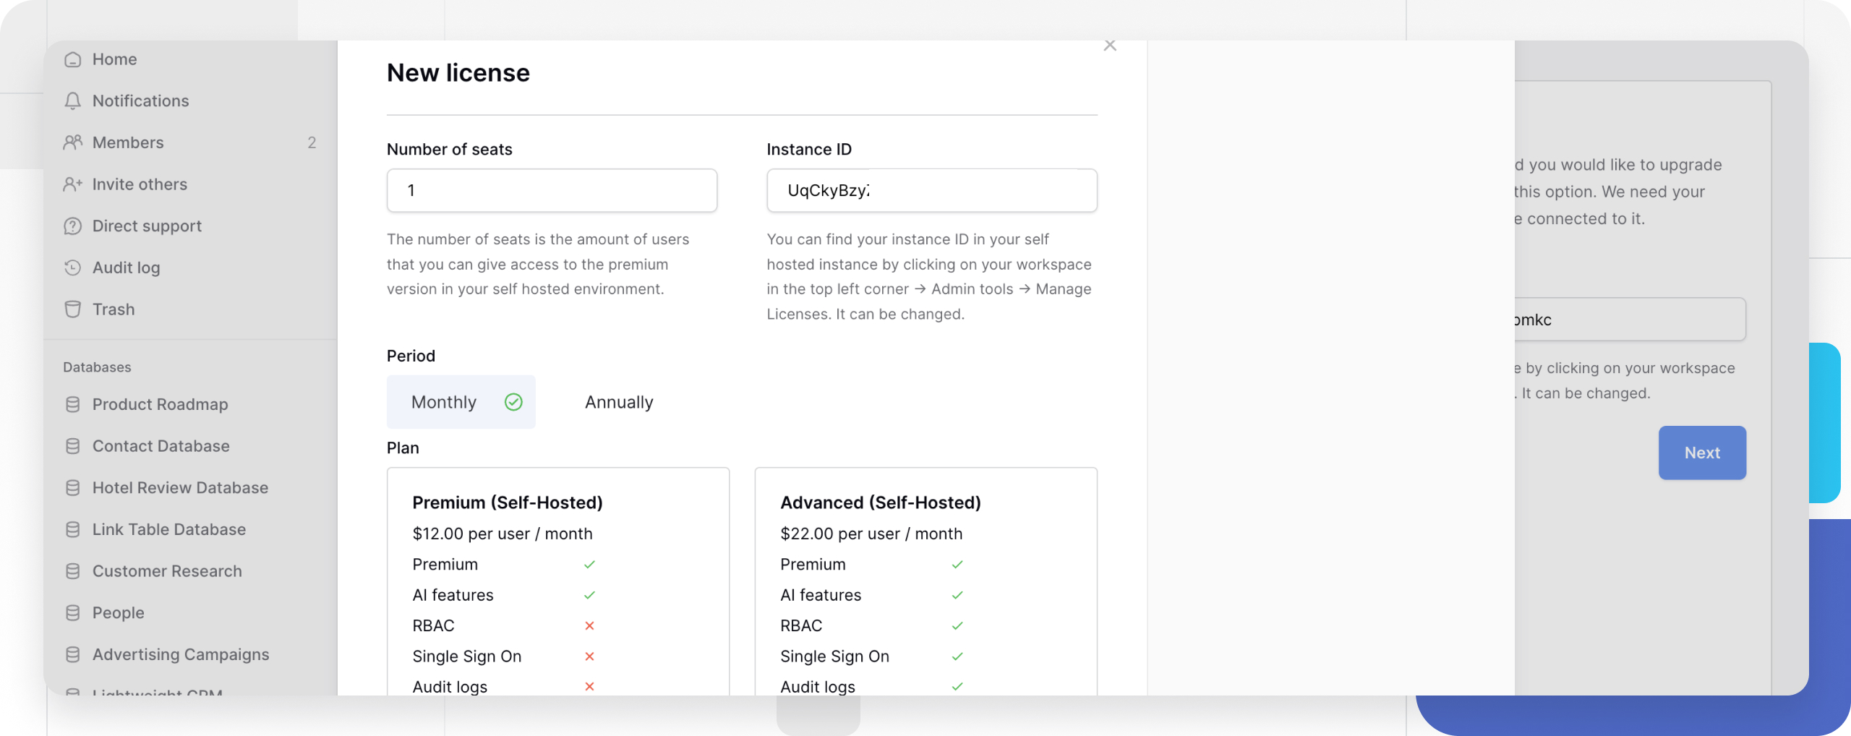Open the Contact Database item
Image resolution: width=1851 pixels, height=736 pixels.
click(161, 446)
